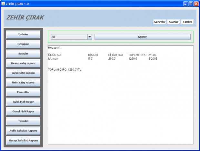200x151 pixels.
Task: Close the ZEHİR ÇIRAK window
Action: (196, 4)
